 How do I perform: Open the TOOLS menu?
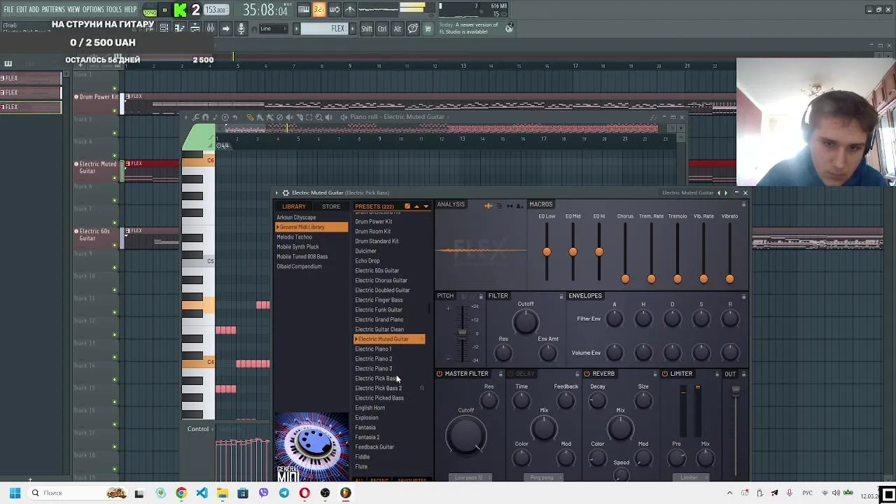(113, 10)
